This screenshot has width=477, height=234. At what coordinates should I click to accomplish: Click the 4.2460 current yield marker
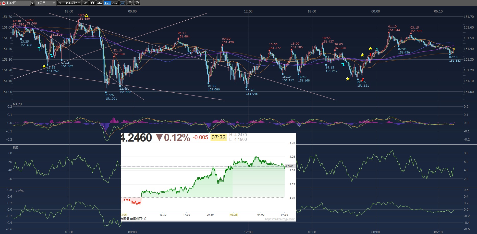[x=289, y=166]
